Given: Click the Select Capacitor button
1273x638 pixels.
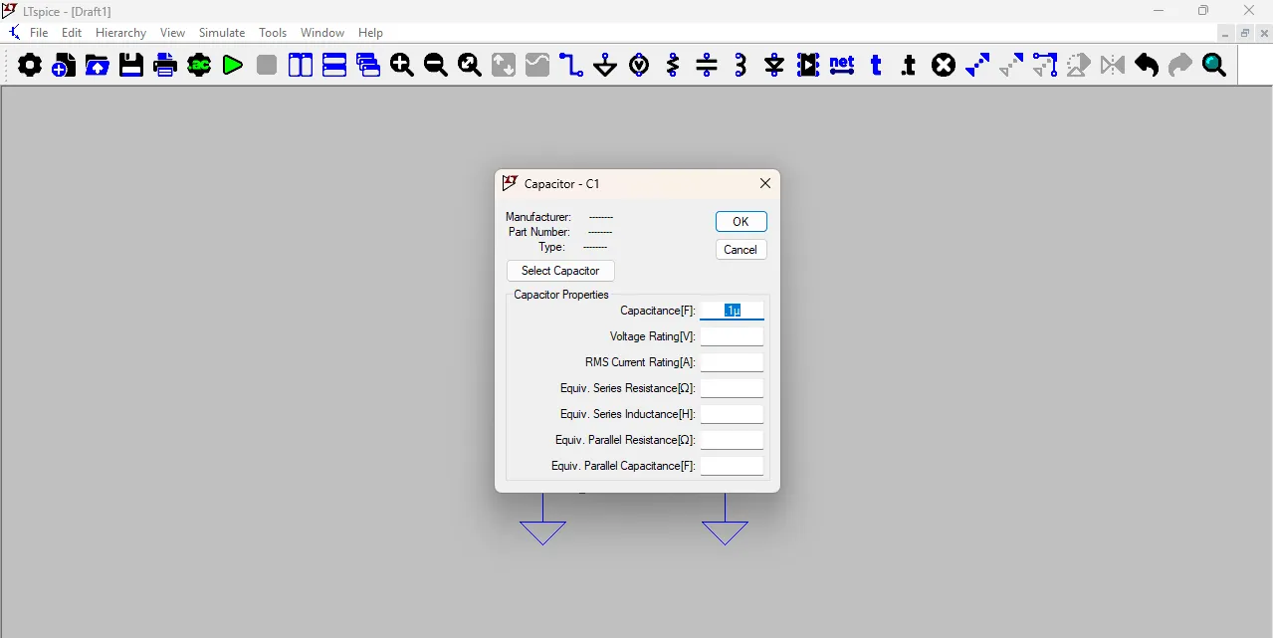Looking at the screenshot, I should (x=560, y=271).
